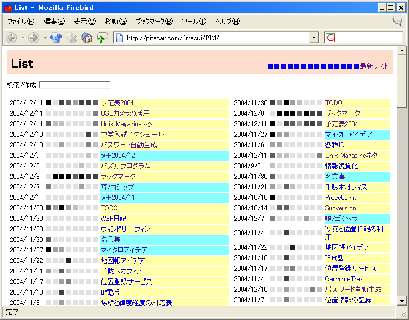Click the Forward navigation arrow
This screenshot has height=320, width=409.
pyautogui.click(x=34, y=38)
